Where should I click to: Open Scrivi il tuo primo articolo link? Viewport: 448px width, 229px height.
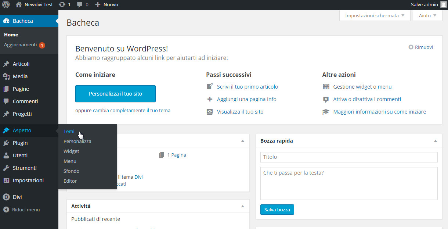point(248,87)
